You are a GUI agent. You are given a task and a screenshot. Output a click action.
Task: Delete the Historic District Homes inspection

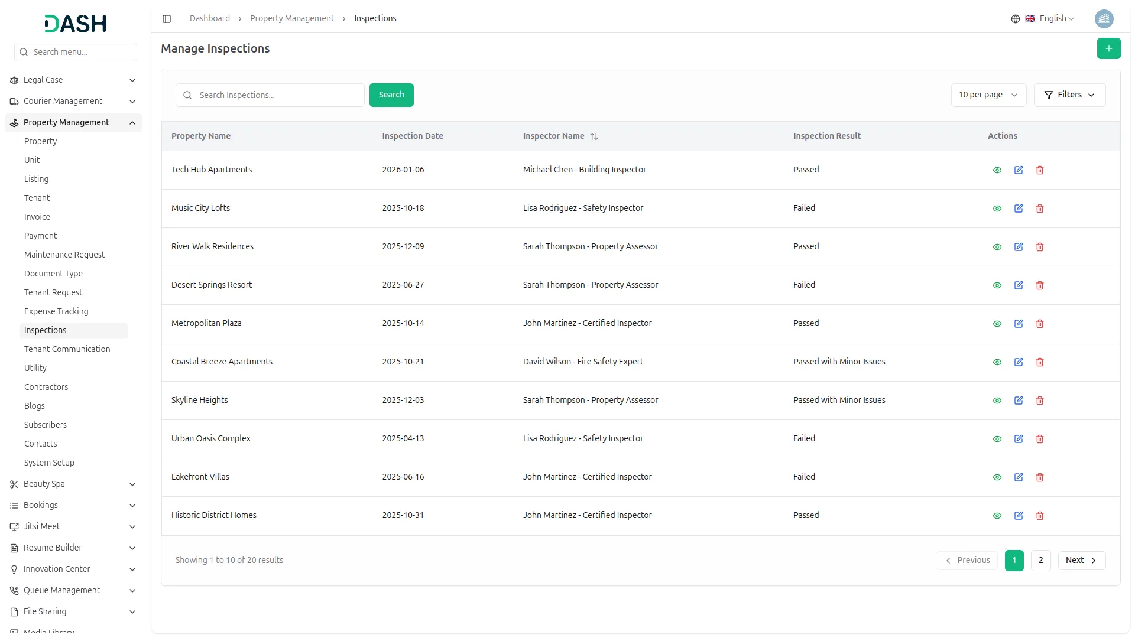click(1039, 516)
